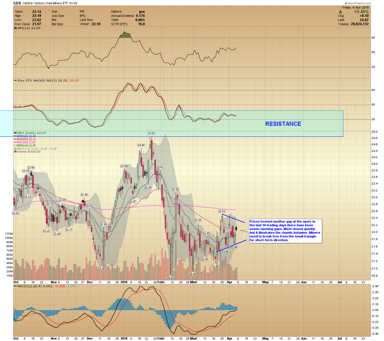384x341 pixels.
Task: Click the blue EMA(20) legend line swatch
Action: click(x=15, y=136)
